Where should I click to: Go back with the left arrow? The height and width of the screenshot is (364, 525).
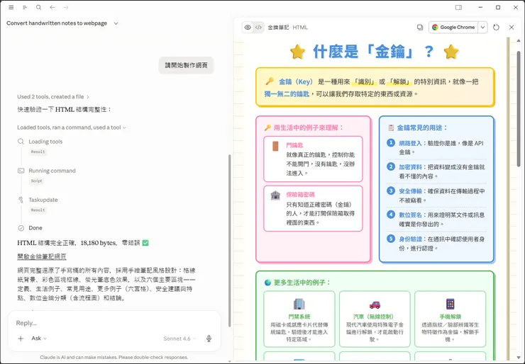click(52, 7)
